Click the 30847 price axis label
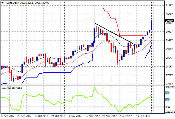 [169, 14]
